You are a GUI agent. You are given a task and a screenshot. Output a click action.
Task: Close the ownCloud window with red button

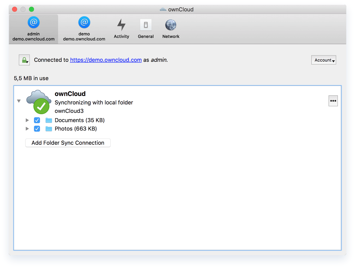pyautogui.click(x=15, y=9)
